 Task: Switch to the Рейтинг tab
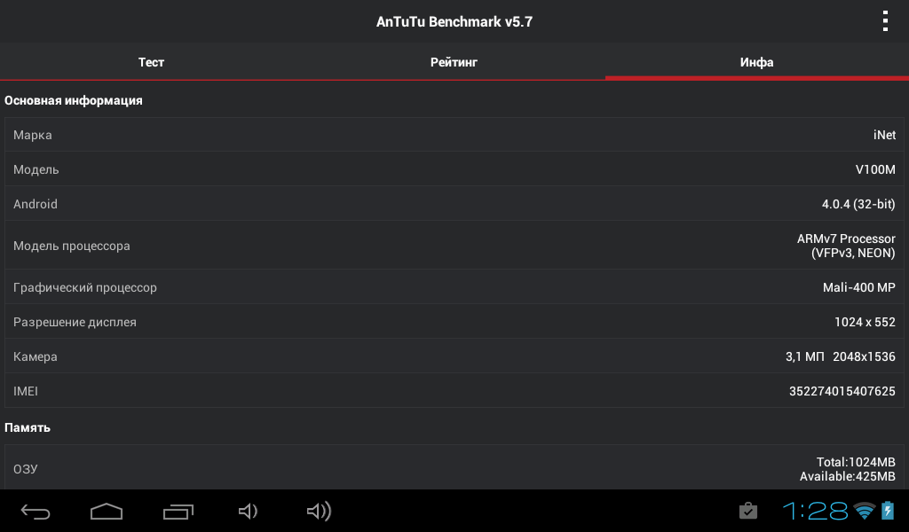[x=454, y=62]
